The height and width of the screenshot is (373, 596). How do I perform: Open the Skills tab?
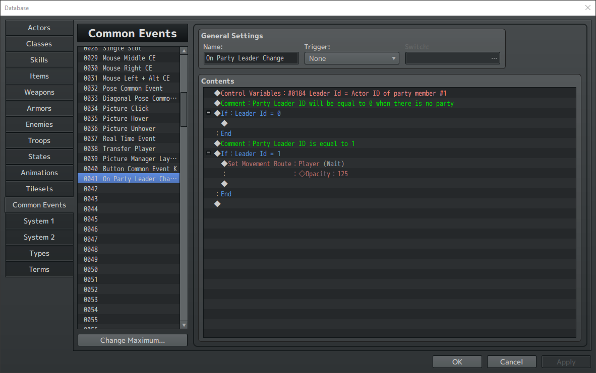tap(39, 60)
